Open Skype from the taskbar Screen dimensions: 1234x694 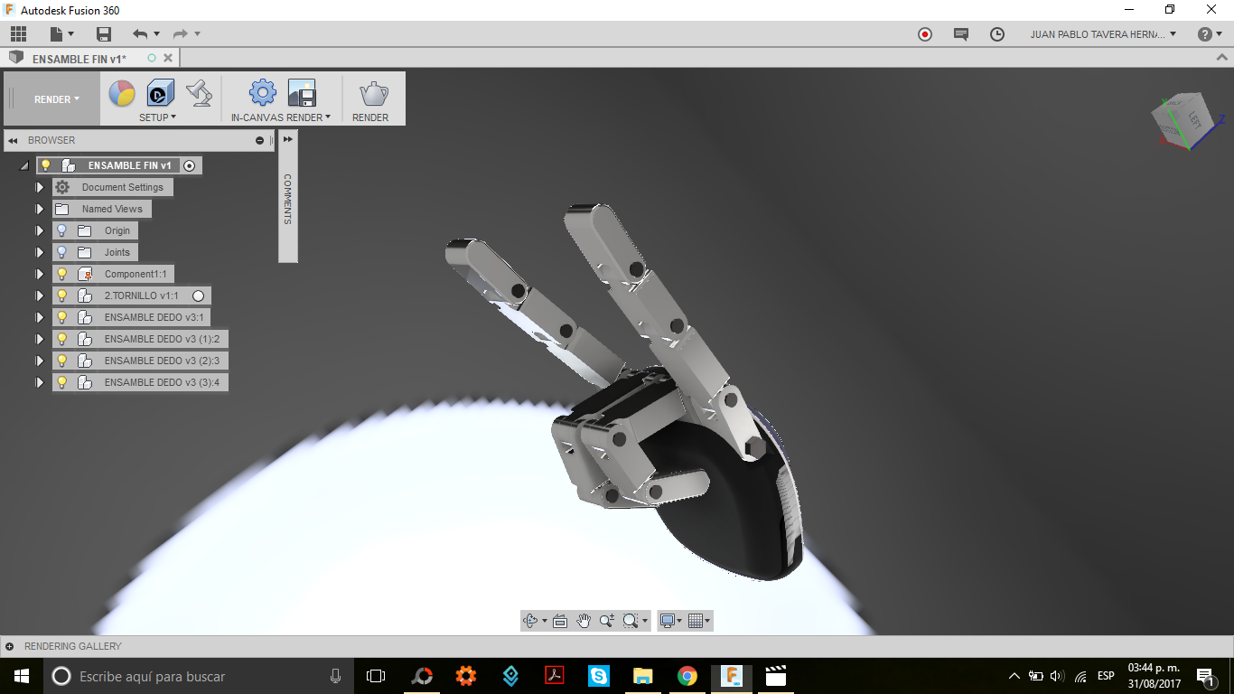click(x=599, y=676)
